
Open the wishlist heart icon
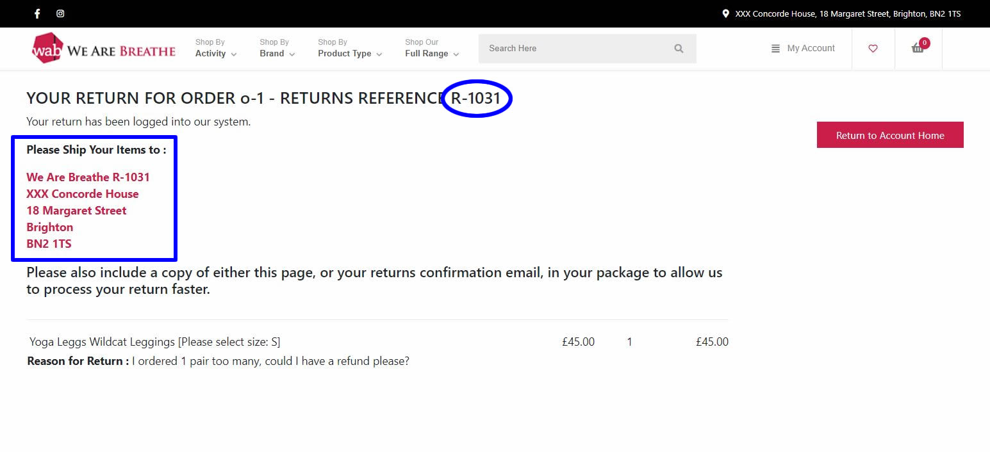click(873, 49)
